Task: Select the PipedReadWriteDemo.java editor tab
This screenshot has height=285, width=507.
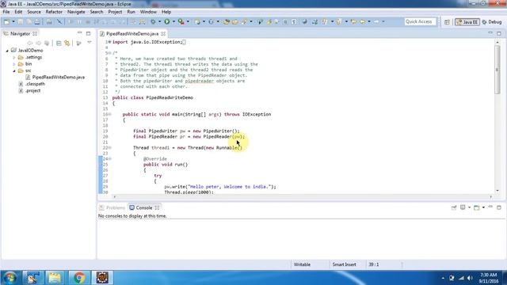Action: pos(132,33)
